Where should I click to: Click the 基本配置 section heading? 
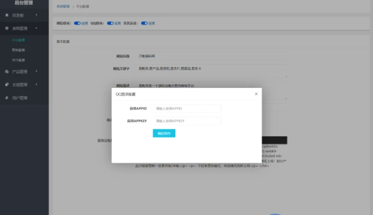pos(63,41)
